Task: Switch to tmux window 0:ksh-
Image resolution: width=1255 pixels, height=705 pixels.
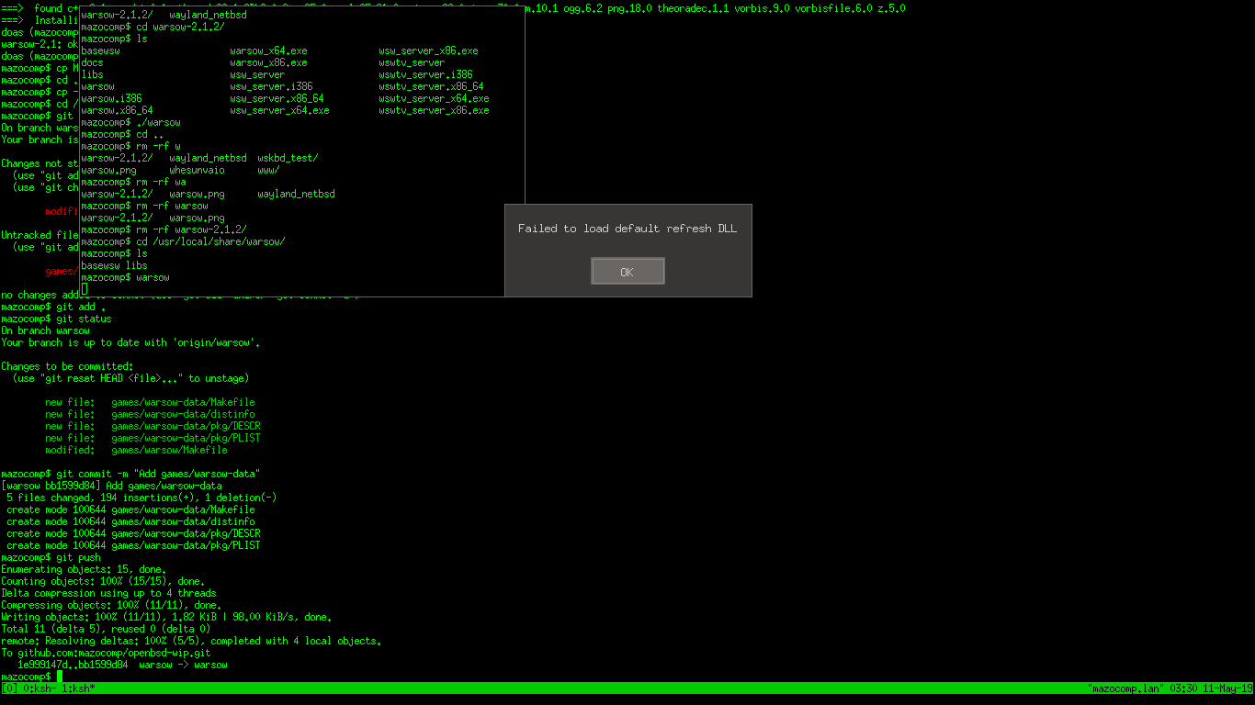Action: pos(41,688)
